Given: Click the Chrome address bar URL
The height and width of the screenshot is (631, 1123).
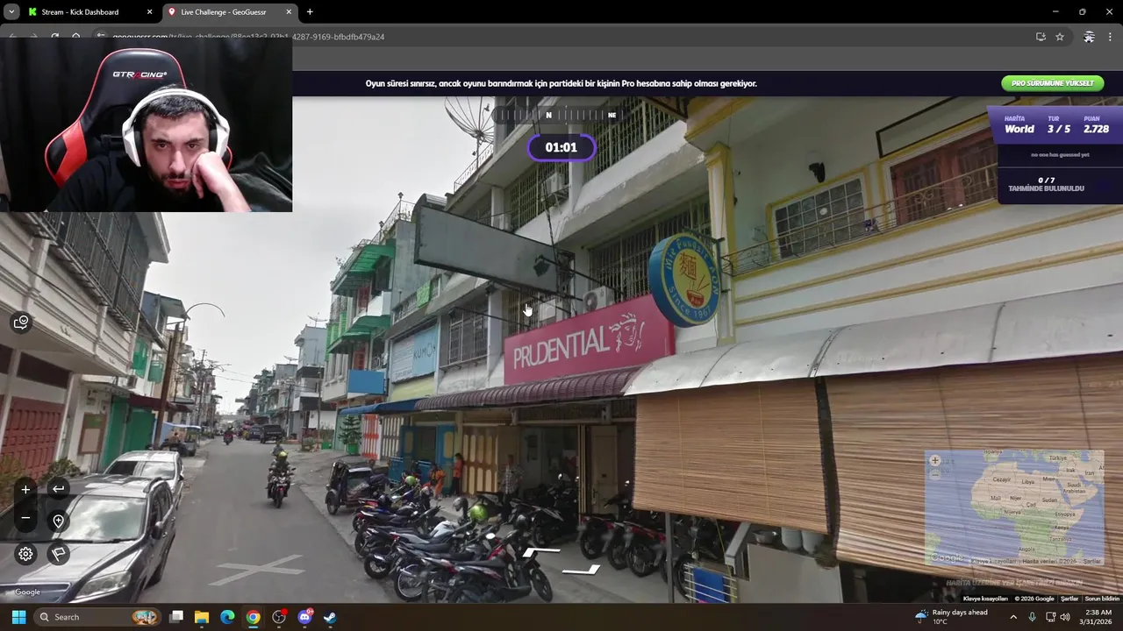Looking at the screenshot, I should click(248, 37).
